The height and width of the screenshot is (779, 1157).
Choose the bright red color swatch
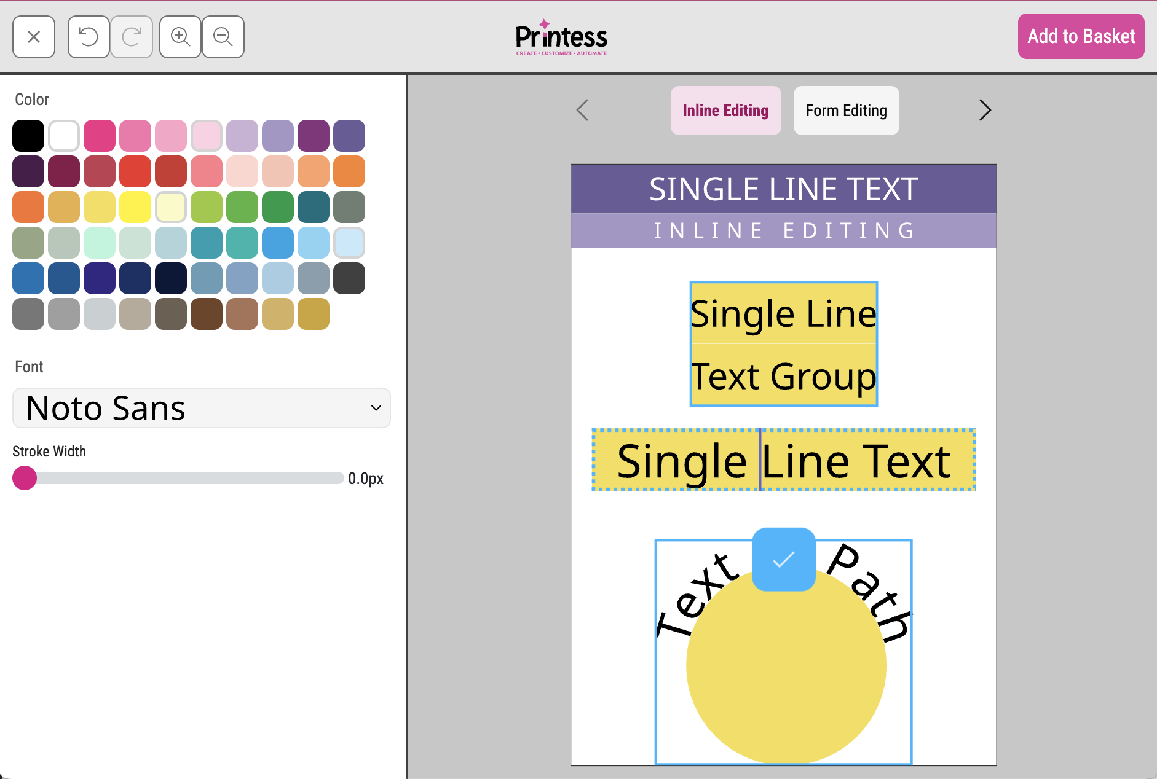click(x=135, y=171)
